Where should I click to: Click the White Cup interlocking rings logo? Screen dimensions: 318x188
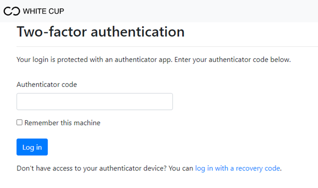pos(12,11)
